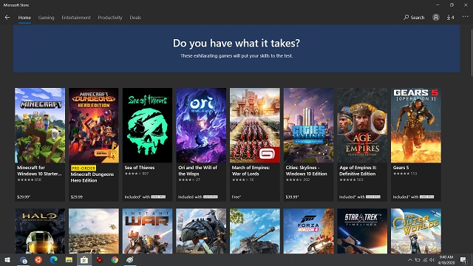473x266 pixels.
Task: Click the back arrow in the Store header
Action: [7, 18]
